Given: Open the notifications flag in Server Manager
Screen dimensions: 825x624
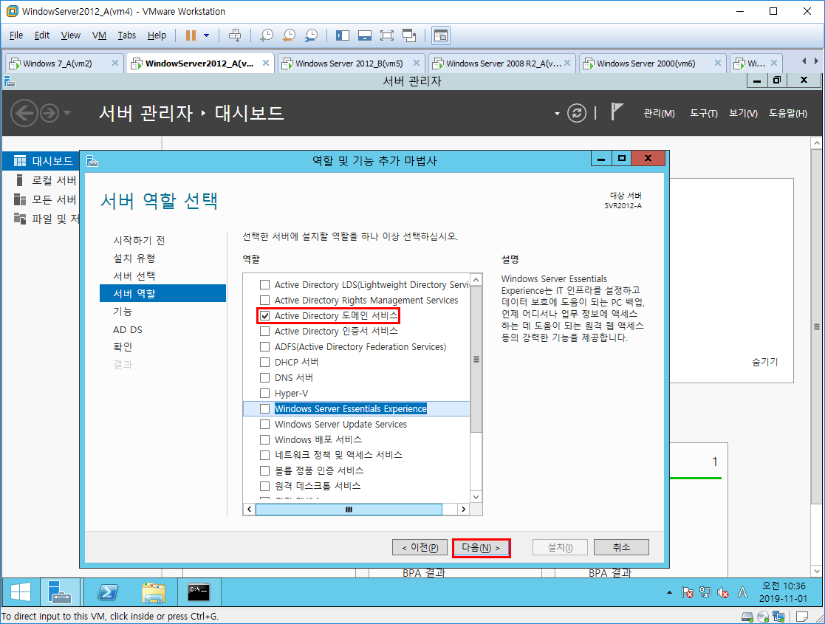Looking at the screenshot, I should click(x=617, y=112).
